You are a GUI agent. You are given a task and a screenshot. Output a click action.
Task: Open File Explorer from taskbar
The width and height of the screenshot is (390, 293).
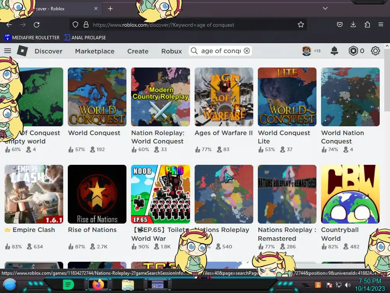[128, 285]
